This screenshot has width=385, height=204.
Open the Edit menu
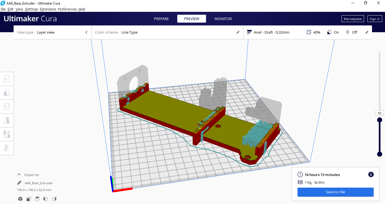(10, 9)
